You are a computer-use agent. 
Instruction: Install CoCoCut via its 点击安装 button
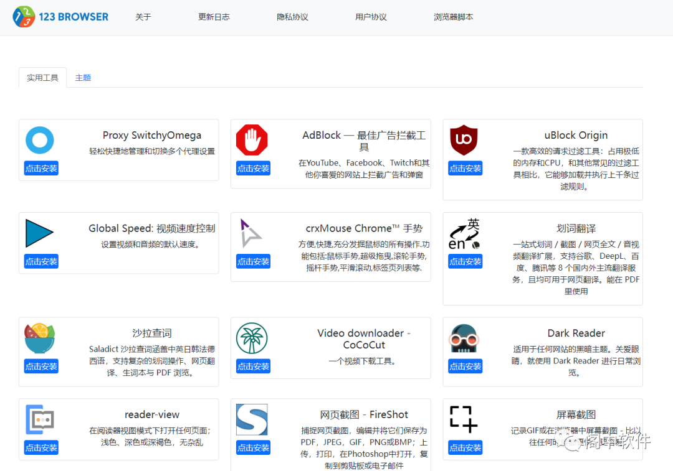(x=253, y=366)
